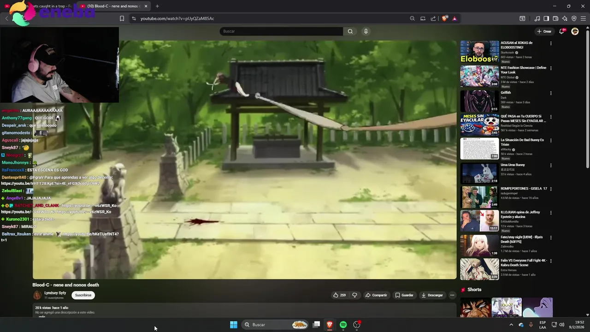Open menu for ROMPEPORTONES GISELA video
Screen dimensions: 590x332
[x=551, y=189]
